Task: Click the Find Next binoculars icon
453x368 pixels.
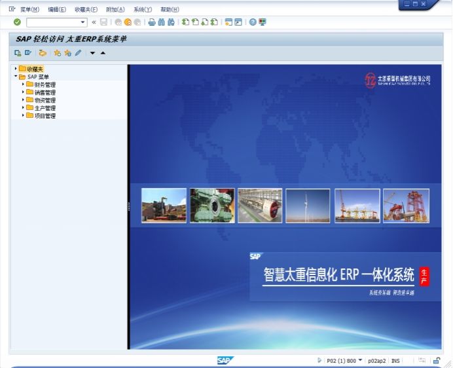Action: [171, 22]
